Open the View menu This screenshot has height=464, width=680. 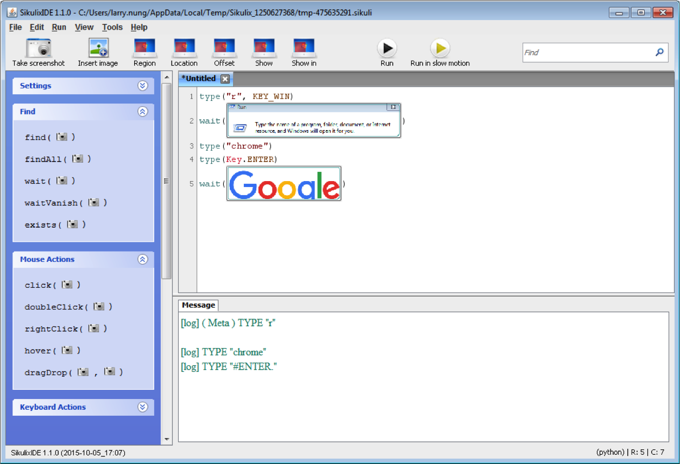[84, 27]
